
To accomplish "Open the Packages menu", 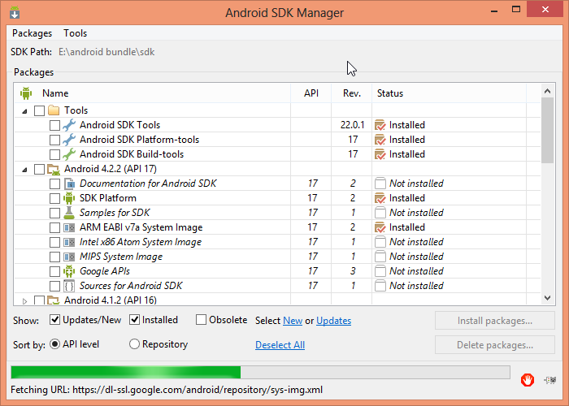I will [32, 33].
